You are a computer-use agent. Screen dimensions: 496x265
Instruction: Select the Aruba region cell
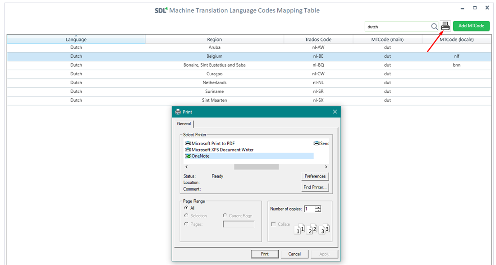click(x=215, y=47)
